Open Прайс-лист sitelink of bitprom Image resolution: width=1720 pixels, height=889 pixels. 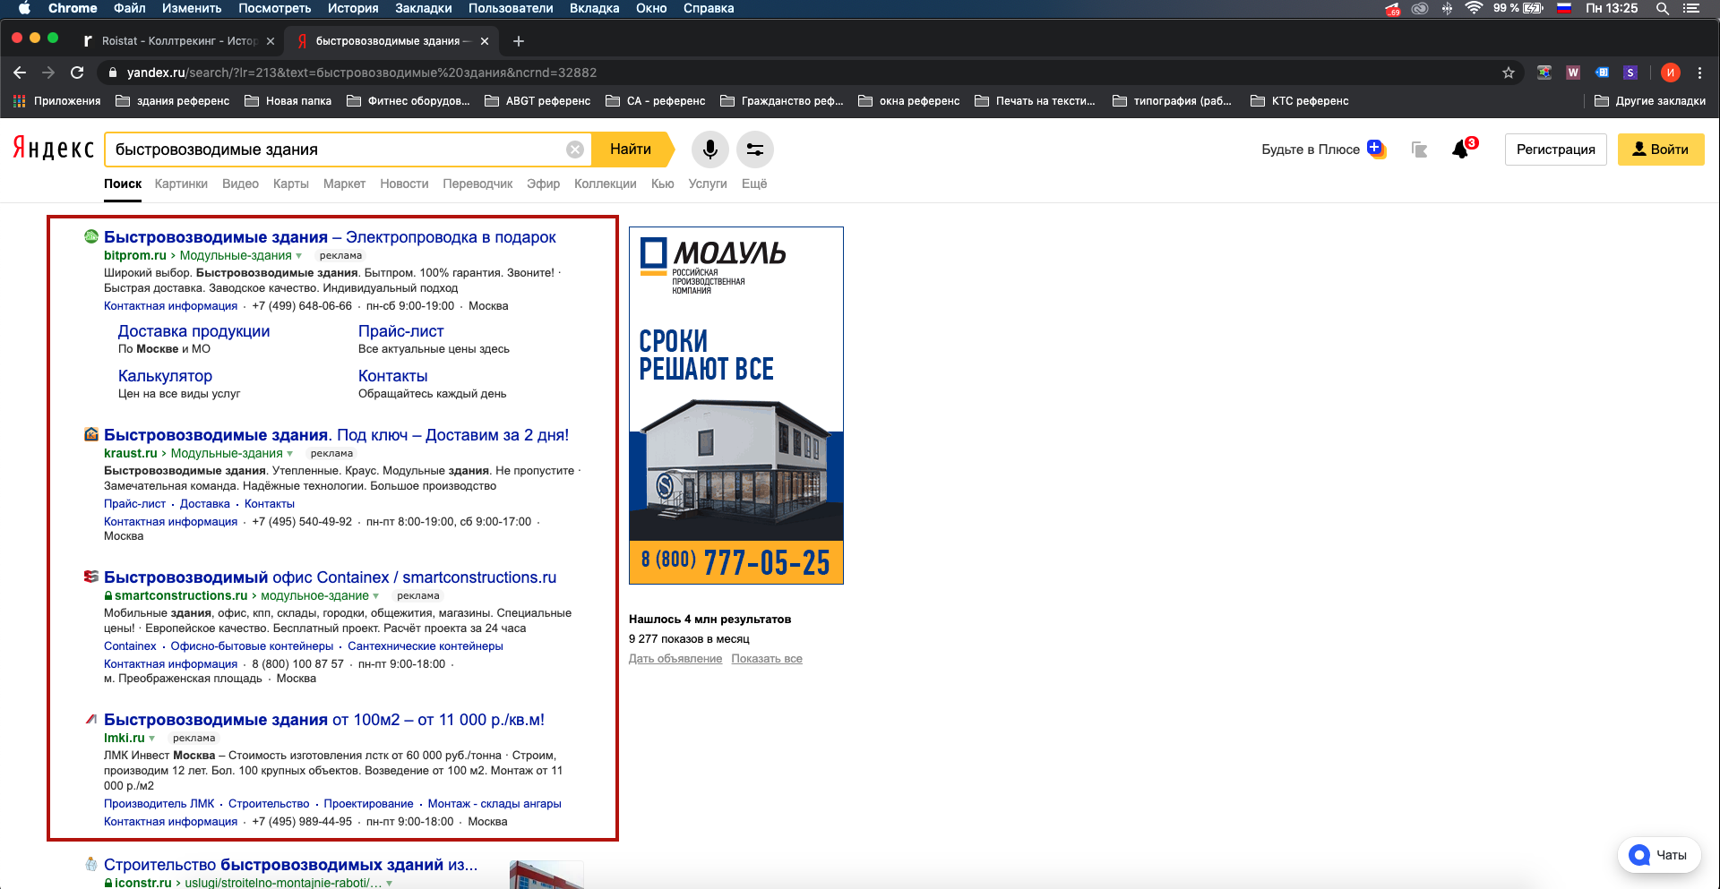click(x=401, y=331)
